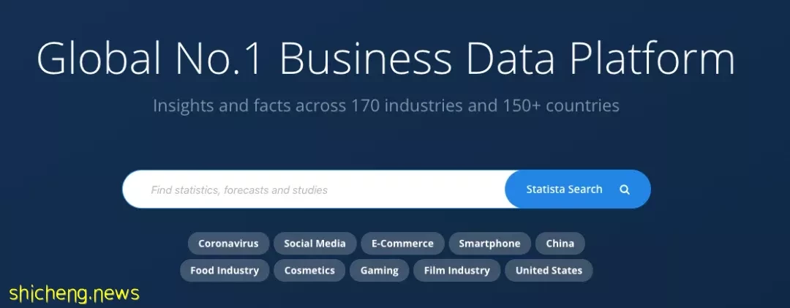
Task: Choose the E-Commerce topic tag
Action: click(402, 244)
